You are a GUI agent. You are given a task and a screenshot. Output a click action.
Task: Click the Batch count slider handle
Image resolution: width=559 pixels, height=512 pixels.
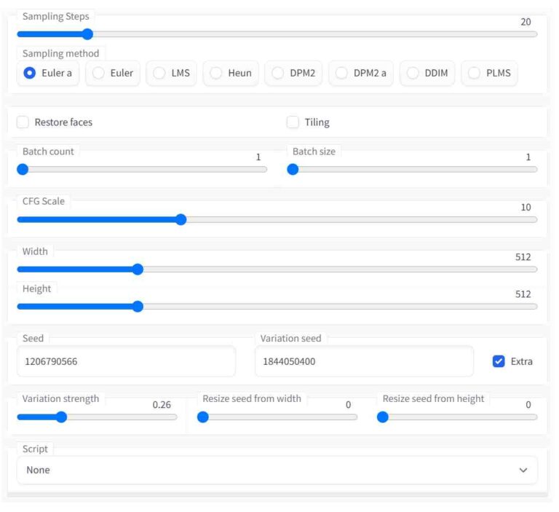(23, 169)
